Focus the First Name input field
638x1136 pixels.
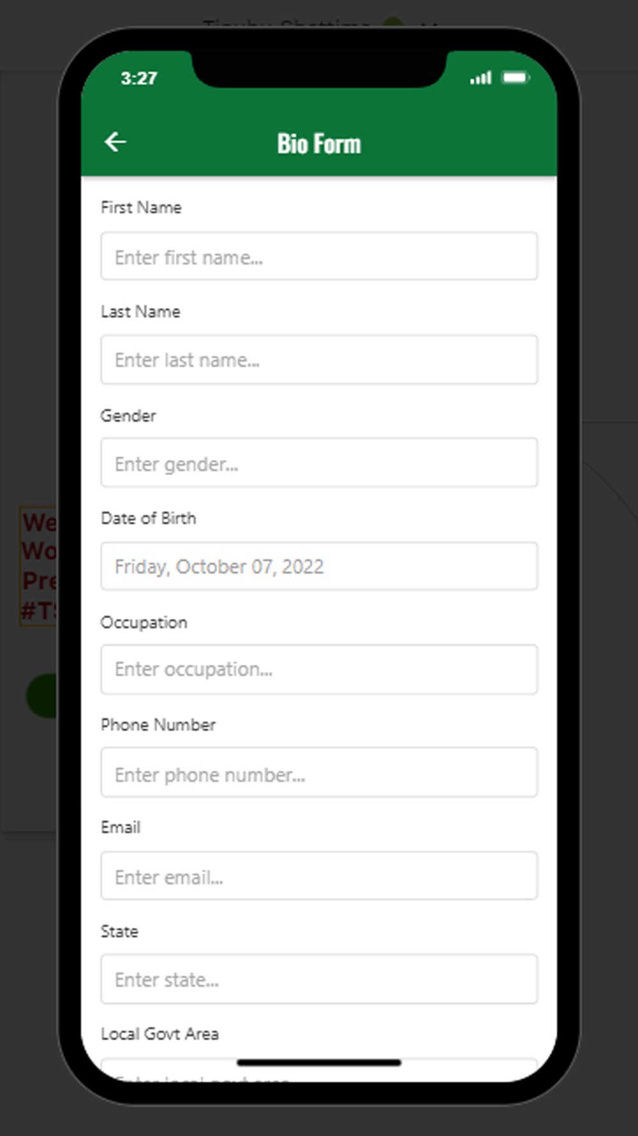319,257
